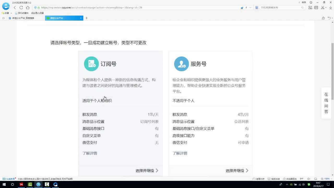Screen dimensions: 334x188
Task: Open the red X app on taskbar
Action: point(21,184)
